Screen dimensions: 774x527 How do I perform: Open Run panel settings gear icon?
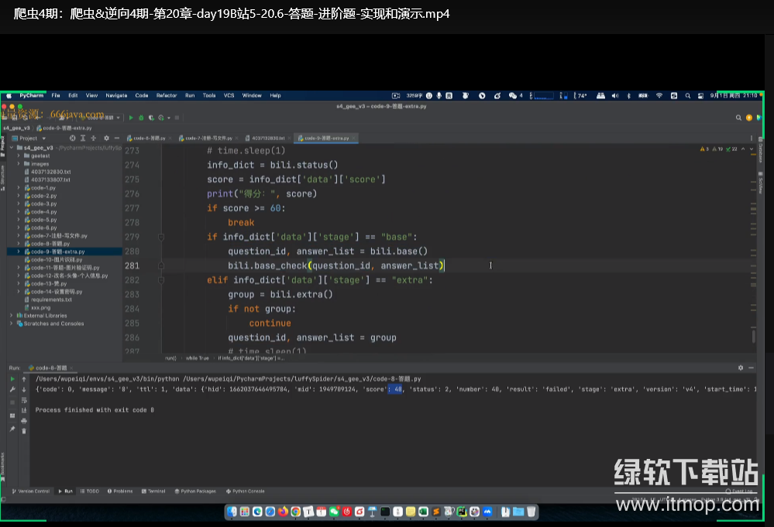click(741, 368)
